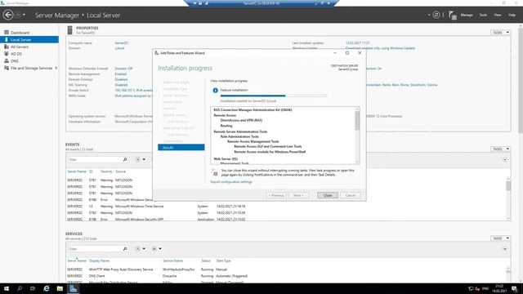
Task: Click the wizard Close button
Action: pyautogui.click(x=328, y=195)
